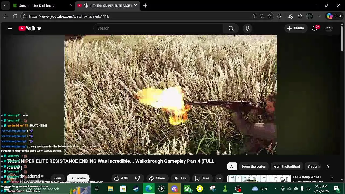Open browser extensions puzzle icon
345x194 pixels.
(x=279, y=16)
